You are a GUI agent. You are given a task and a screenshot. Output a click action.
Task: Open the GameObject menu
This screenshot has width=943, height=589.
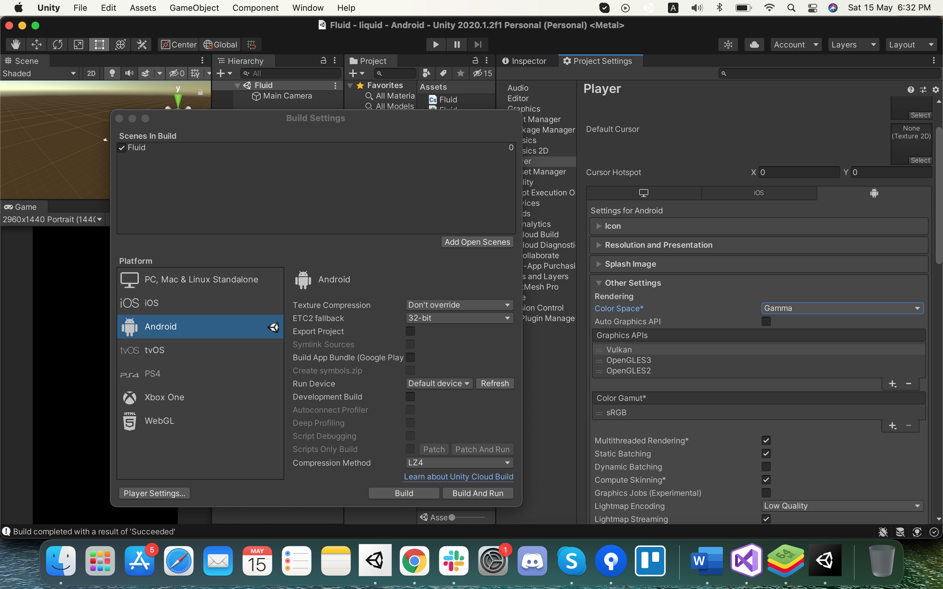[x=194, y=8]
